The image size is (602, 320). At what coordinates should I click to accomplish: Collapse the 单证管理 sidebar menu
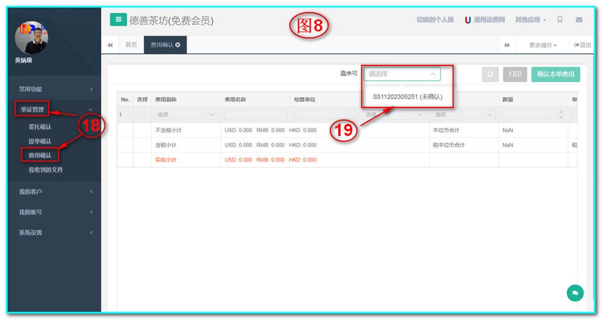tap(55, 109)
